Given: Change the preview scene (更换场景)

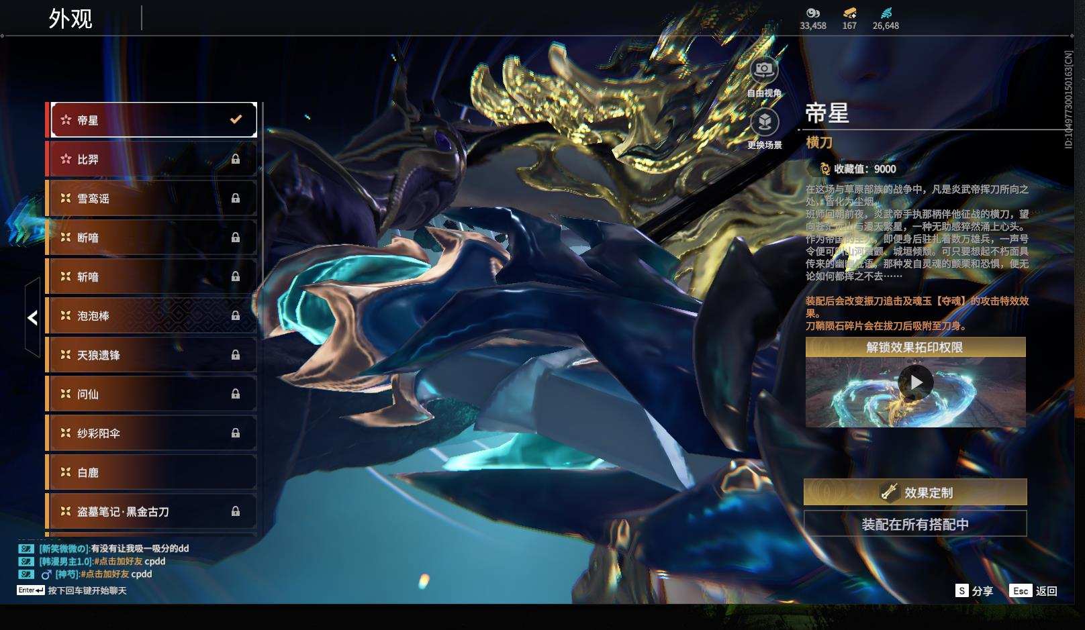Looking at the screenshot, I should click(764, 128).
